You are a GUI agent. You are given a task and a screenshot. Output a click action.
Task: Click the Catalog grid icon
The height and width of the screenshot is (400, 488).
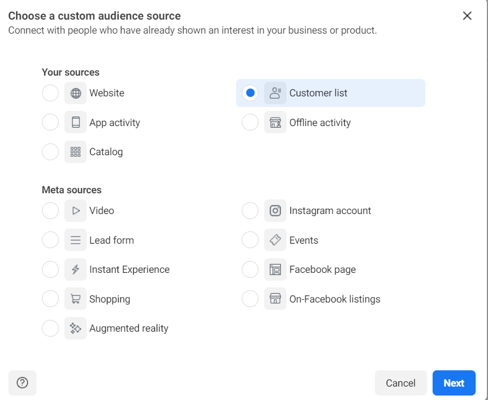tap(76, 152)
